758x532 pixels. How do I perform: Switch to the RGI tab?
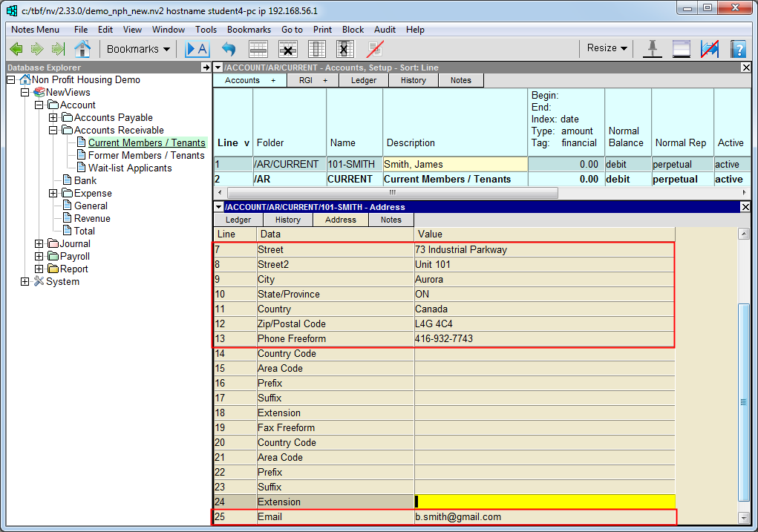coord(313,80)
